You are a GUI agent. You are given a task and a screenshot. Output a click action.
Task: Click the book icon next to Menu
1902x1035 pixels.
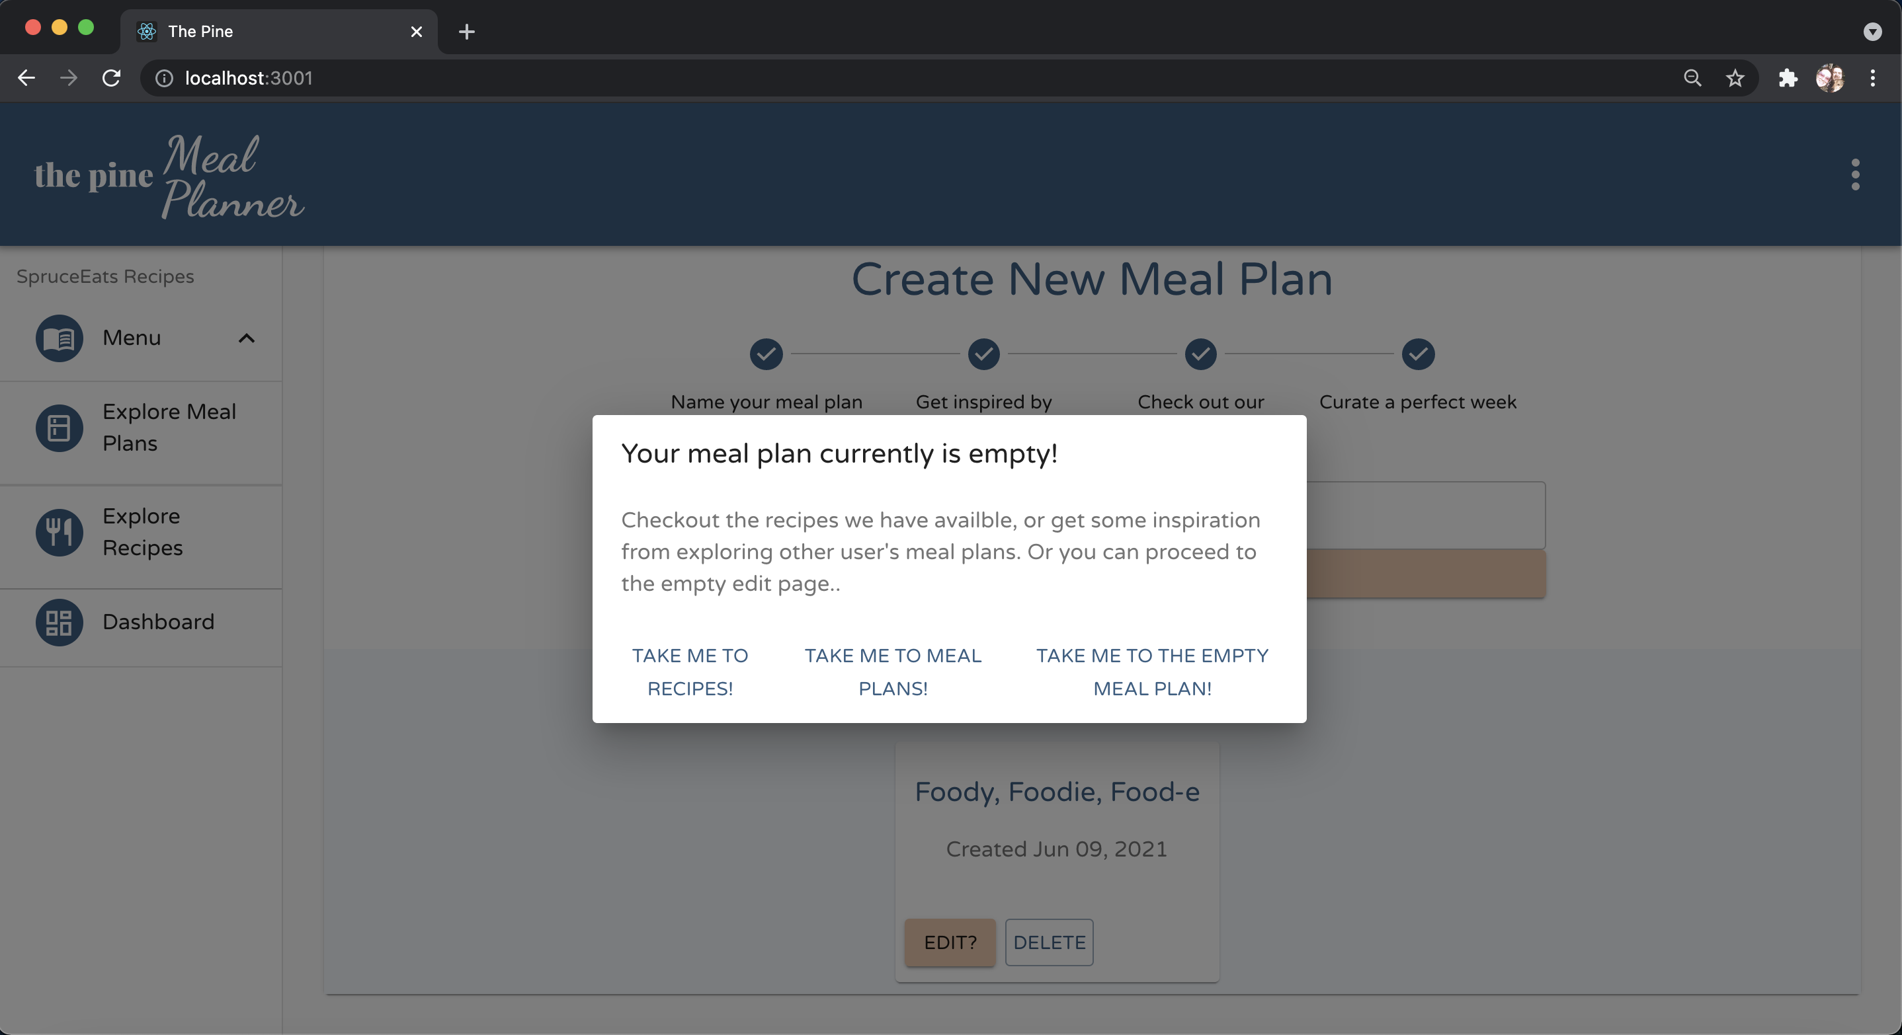click(58, 336)
